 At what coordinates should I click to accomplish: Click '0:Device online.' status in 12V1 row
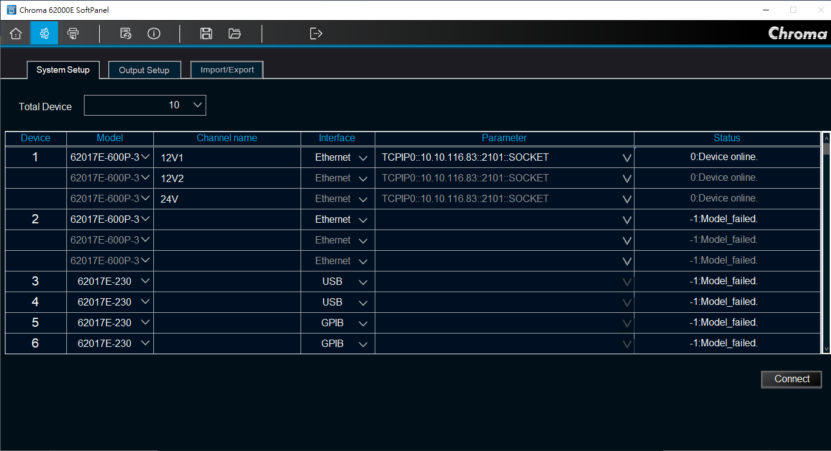pyautogui.click(x=724, y=157)
